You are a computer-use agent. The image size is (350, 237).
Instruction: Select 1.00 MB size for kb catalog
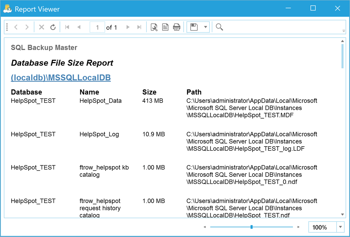[x=154, y=168]
